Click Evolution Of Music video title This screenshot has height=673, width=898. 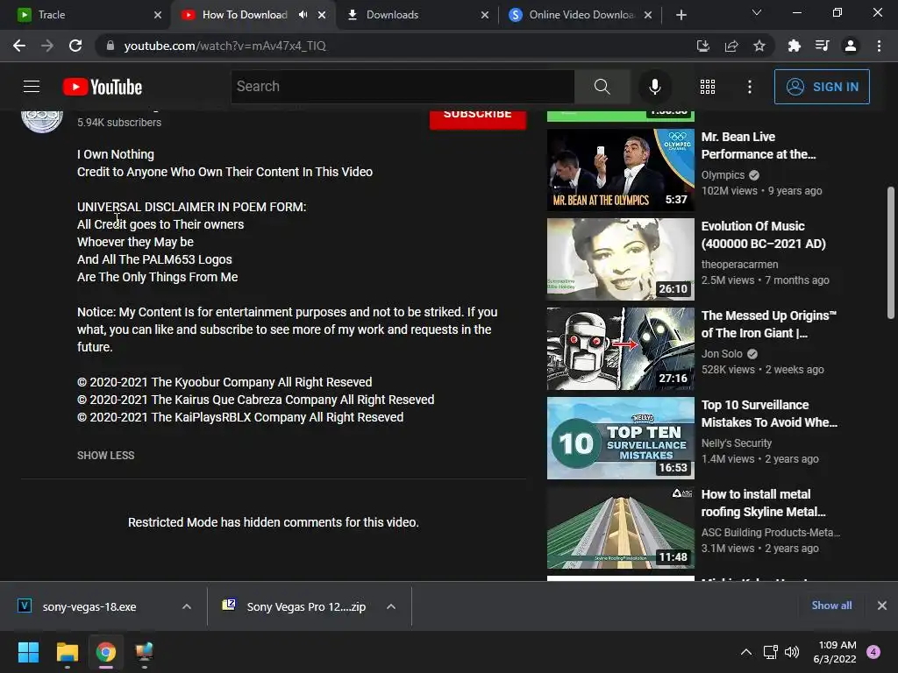[764, 235]
